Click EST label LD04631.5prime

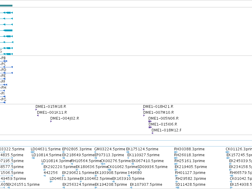tap(46, 149)
